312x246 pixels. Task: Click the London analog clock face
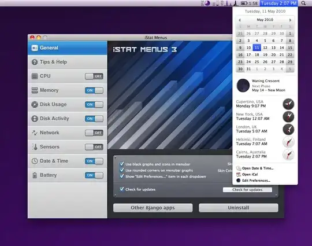[x=288, y=129]
